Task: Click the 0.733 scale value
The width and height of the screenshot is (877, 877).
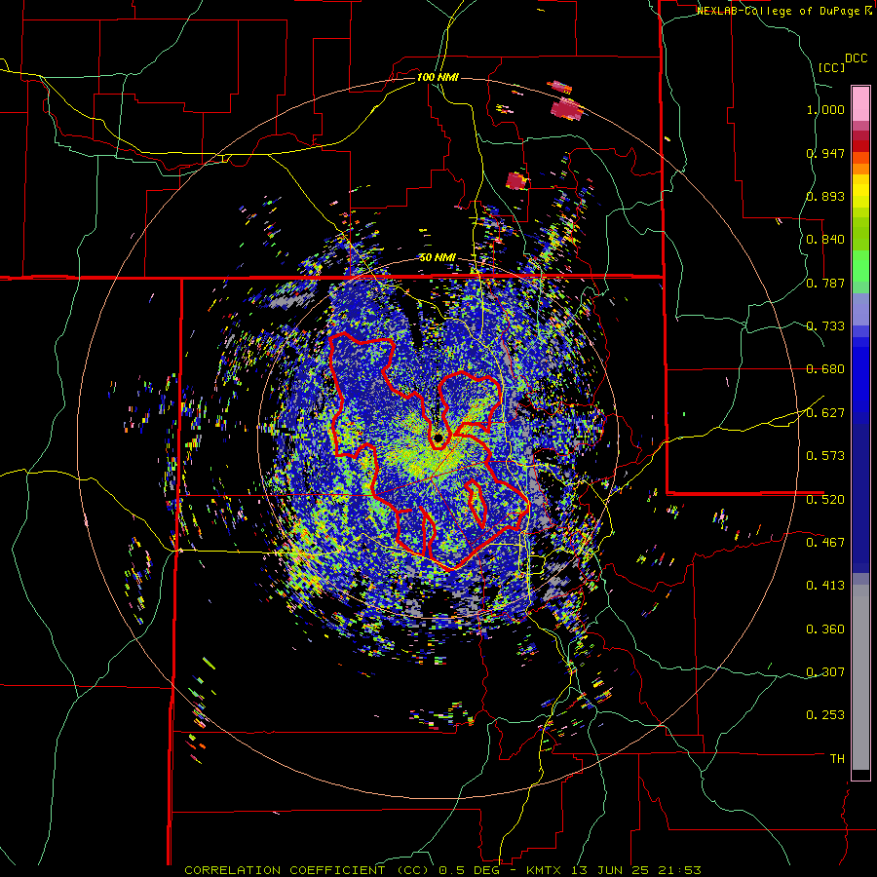Action: [x=825, y=326]
